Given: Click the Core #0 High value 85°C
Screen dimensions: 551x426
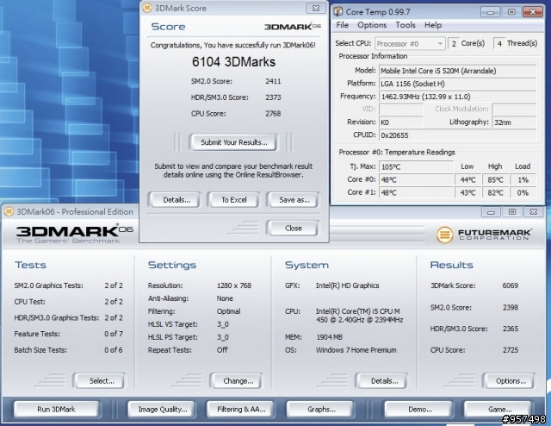Looking at the screenshot, I should [495, 180].
